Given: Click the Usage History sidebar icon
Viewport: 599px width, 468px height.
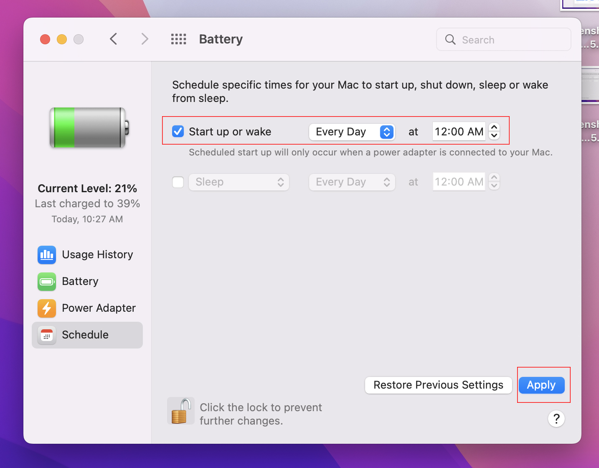Looking at the screenshot, I should pos(46,255).
